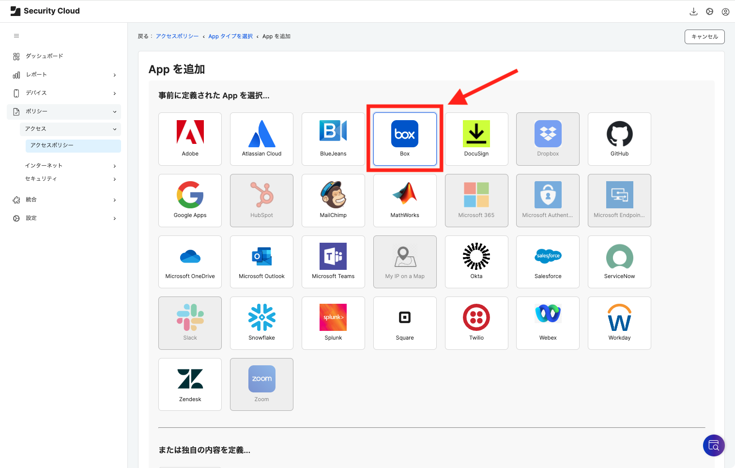Select the Adobe app tile
This screenshot has width=735, height=468.
190,139
